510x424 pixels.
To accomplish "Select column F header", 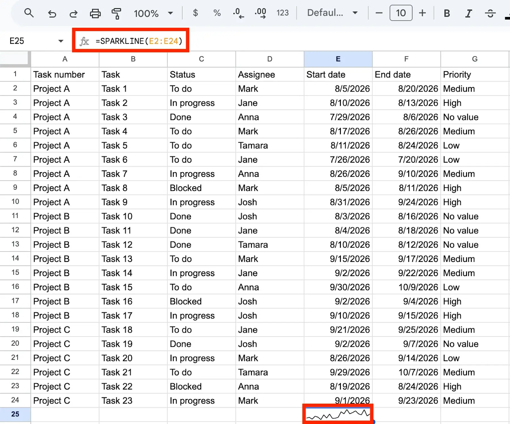I will tap(406, 59).
